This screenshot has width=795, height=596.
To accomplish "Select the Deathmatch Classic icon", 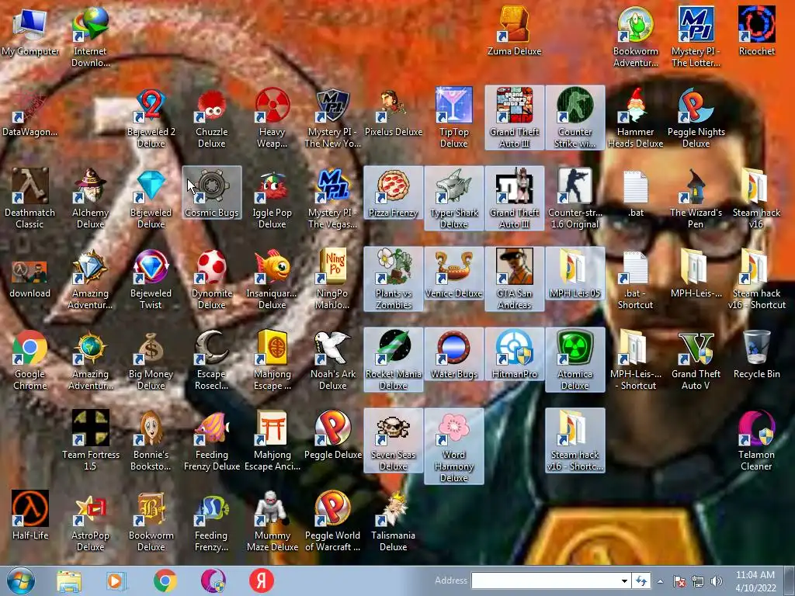I will pos(30,198).
